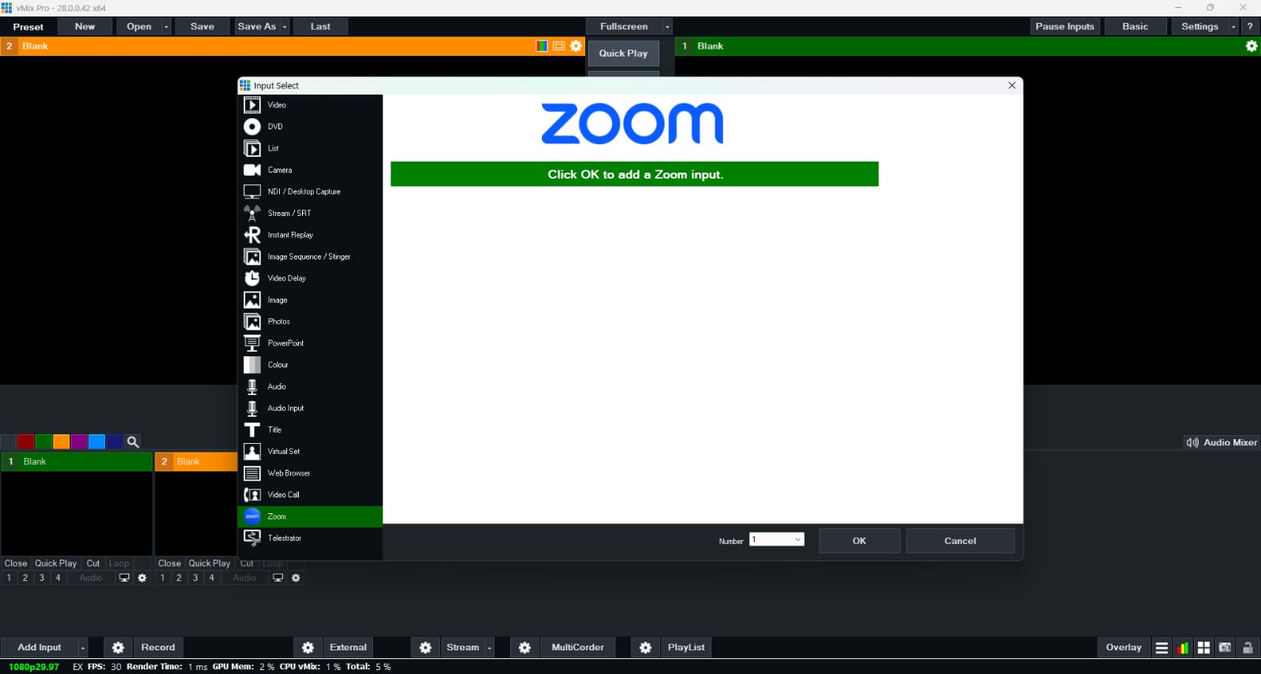Open search inputs magnifier
The width and height of the screenshot is (1261, 674).
click(133, 442)
